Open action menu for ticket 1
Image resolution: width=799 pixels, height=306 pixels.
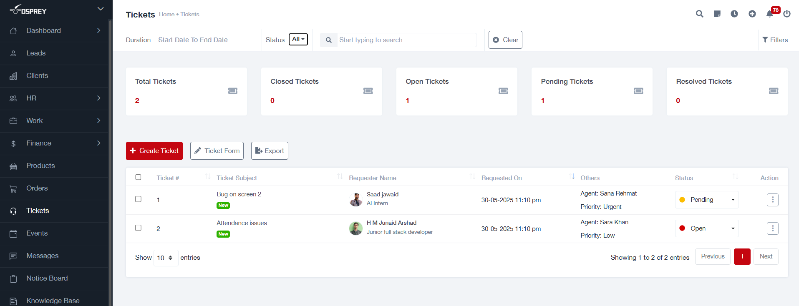(772, 200)
